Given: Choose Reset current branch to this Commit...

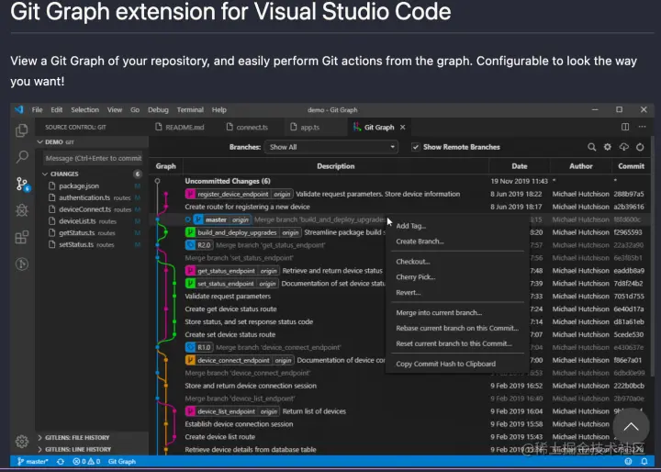Looking at the screenshot, I should [457, 343].
